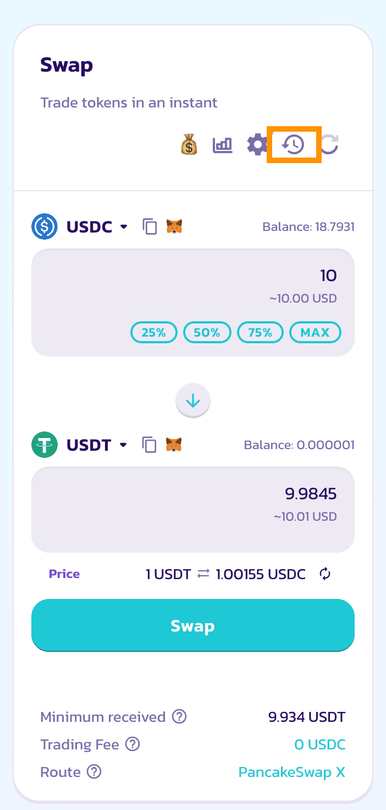Add USDC to MetaMask wallet
The image size is (386, 810).
tap(174, 226)
